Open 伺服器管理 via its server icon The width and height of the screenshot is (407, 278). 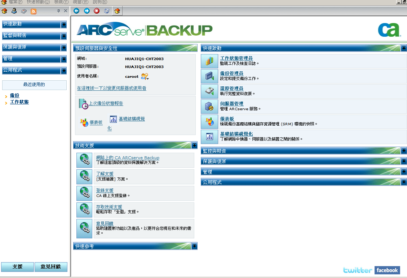coord(209,106)
